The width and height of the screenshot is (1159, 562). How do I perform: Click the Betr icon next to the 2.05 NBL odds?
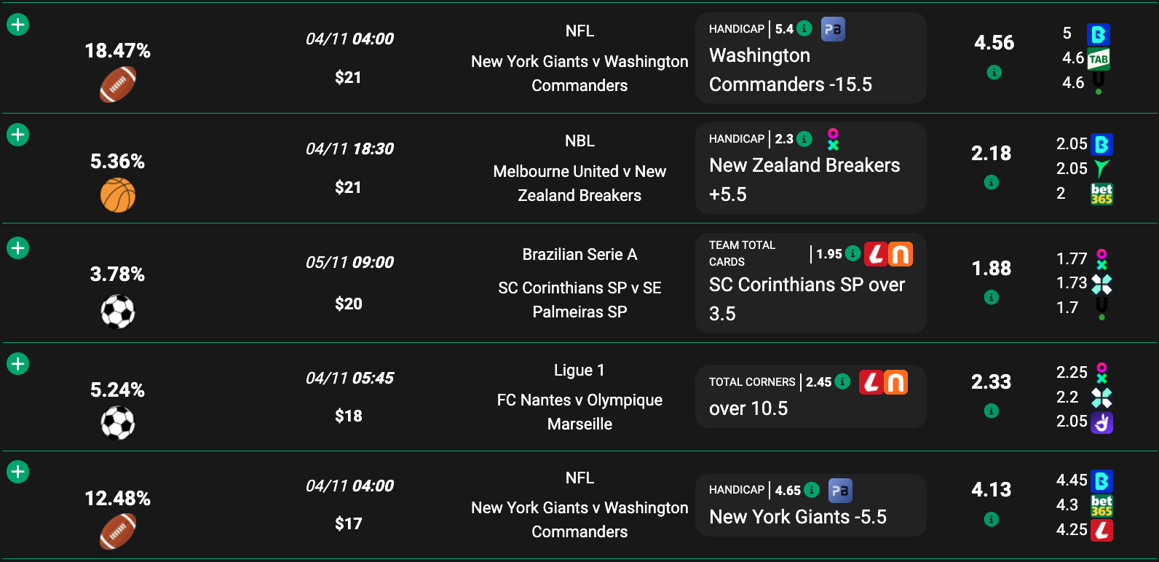(1103, 145)
